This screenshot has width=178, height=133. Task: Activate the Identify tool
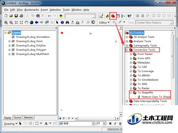pos(62,22)
